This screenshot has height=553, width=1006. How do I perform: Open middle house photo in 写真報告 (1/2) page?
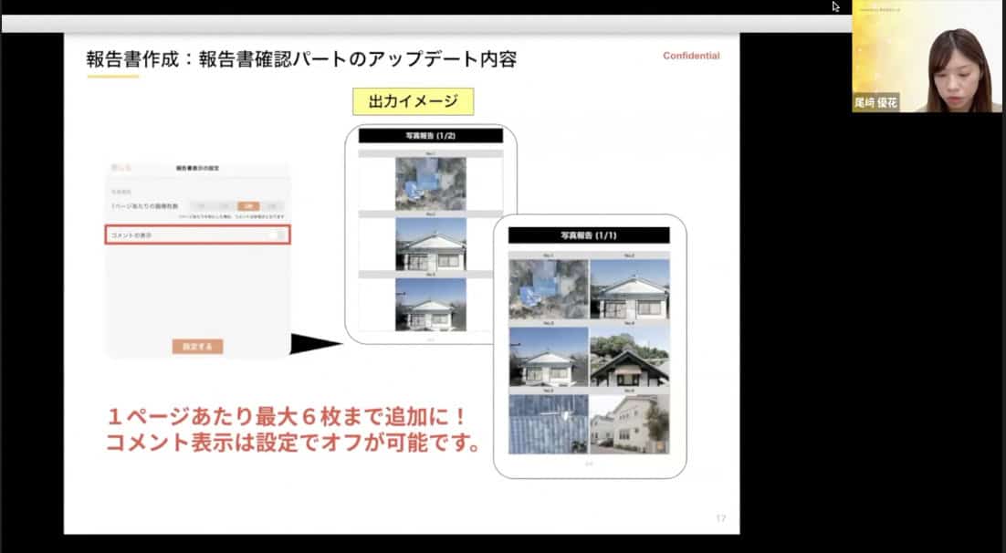(x=430, y=244)
